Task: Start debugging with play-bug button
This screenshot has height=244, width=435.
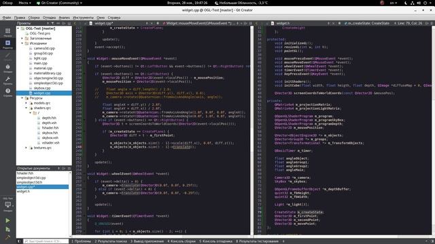Action: click(7, 229)
